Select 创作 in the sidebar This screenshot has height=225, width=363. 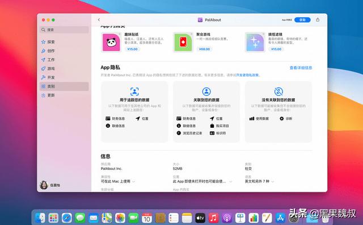(x=64, y=51)
